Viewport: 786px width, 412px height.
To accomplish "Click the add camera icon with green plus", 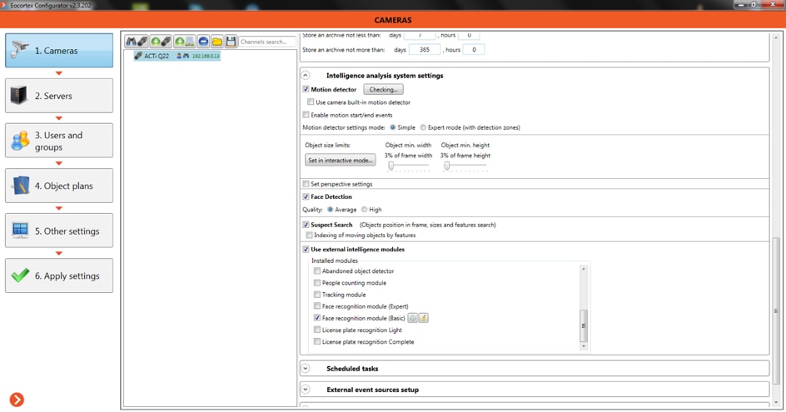I will coord(156,42).
